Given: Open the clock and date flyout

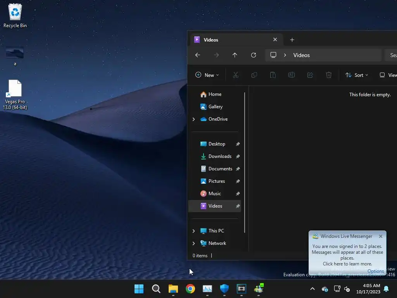Looking at the screenshot, I should 368,289.
